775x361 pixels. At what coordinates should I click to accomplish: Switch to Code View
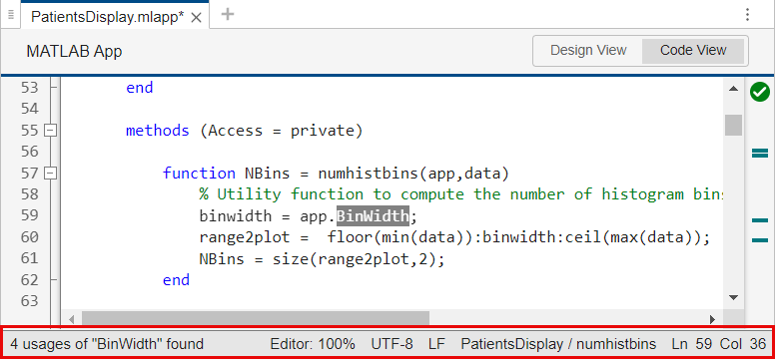point(693,51)
